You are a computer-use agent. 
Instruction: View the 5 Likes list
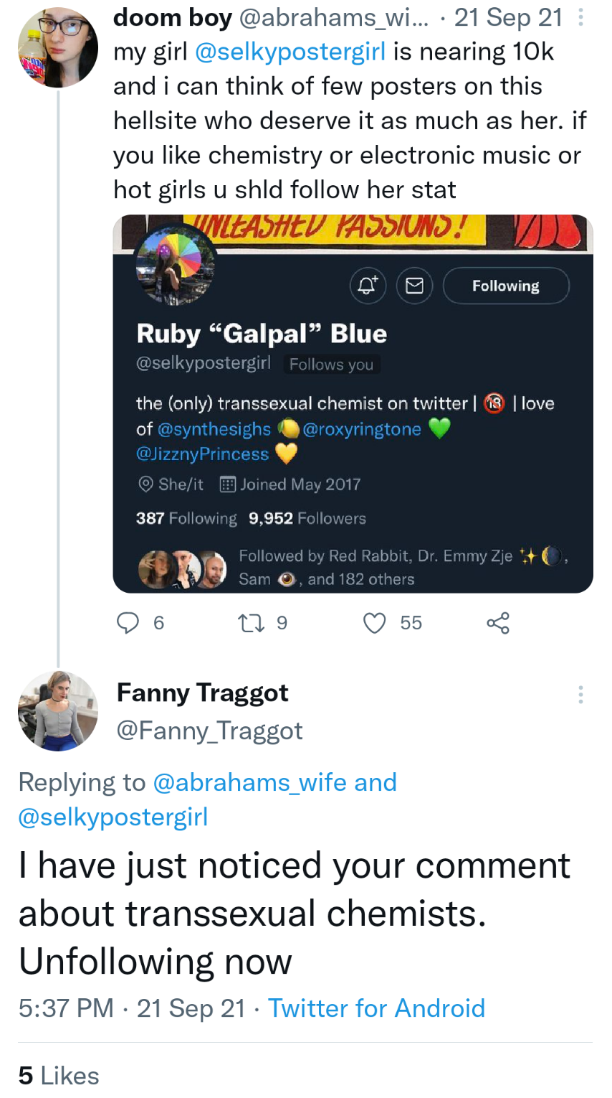pos(59,1075)
